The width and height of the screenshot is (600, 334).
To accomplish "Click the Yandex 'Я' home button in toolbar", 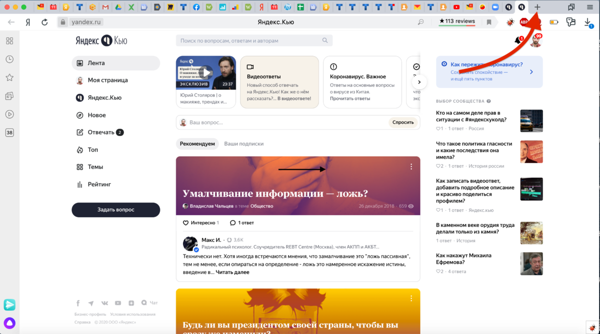I will tap(28, 22).
